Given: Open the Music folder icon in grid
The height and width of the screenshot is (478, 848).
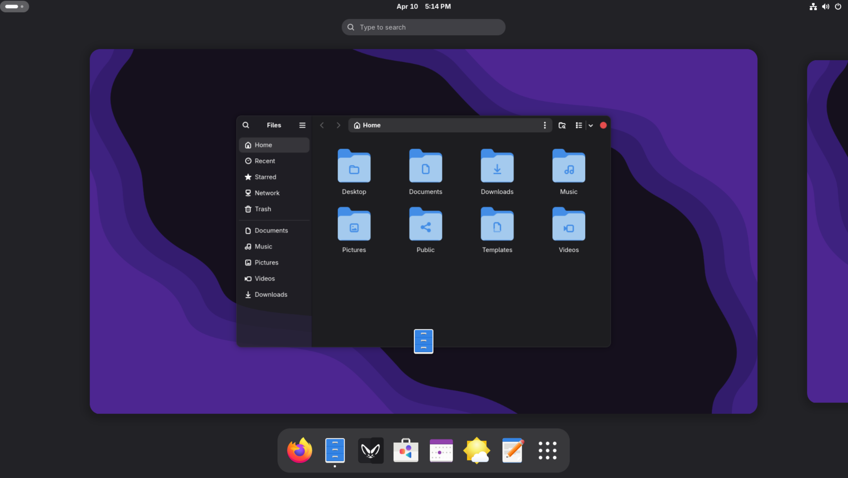Looking at the screenshot, I should (568, 166).
